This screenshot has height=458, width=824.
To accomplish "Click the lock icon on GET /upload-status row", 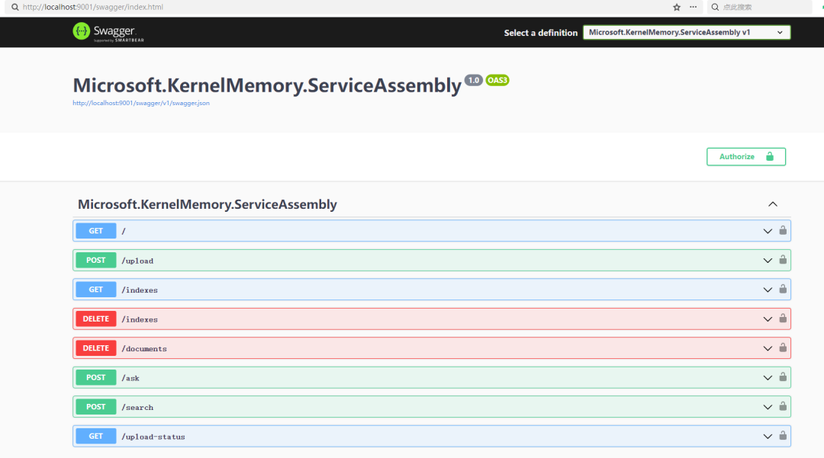I will tap(783, 436).
